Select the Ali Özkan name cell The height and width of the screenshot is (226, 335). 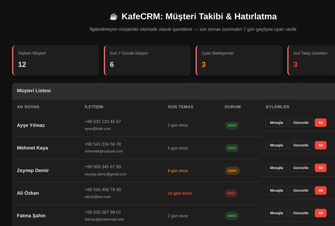coord(28,193)
